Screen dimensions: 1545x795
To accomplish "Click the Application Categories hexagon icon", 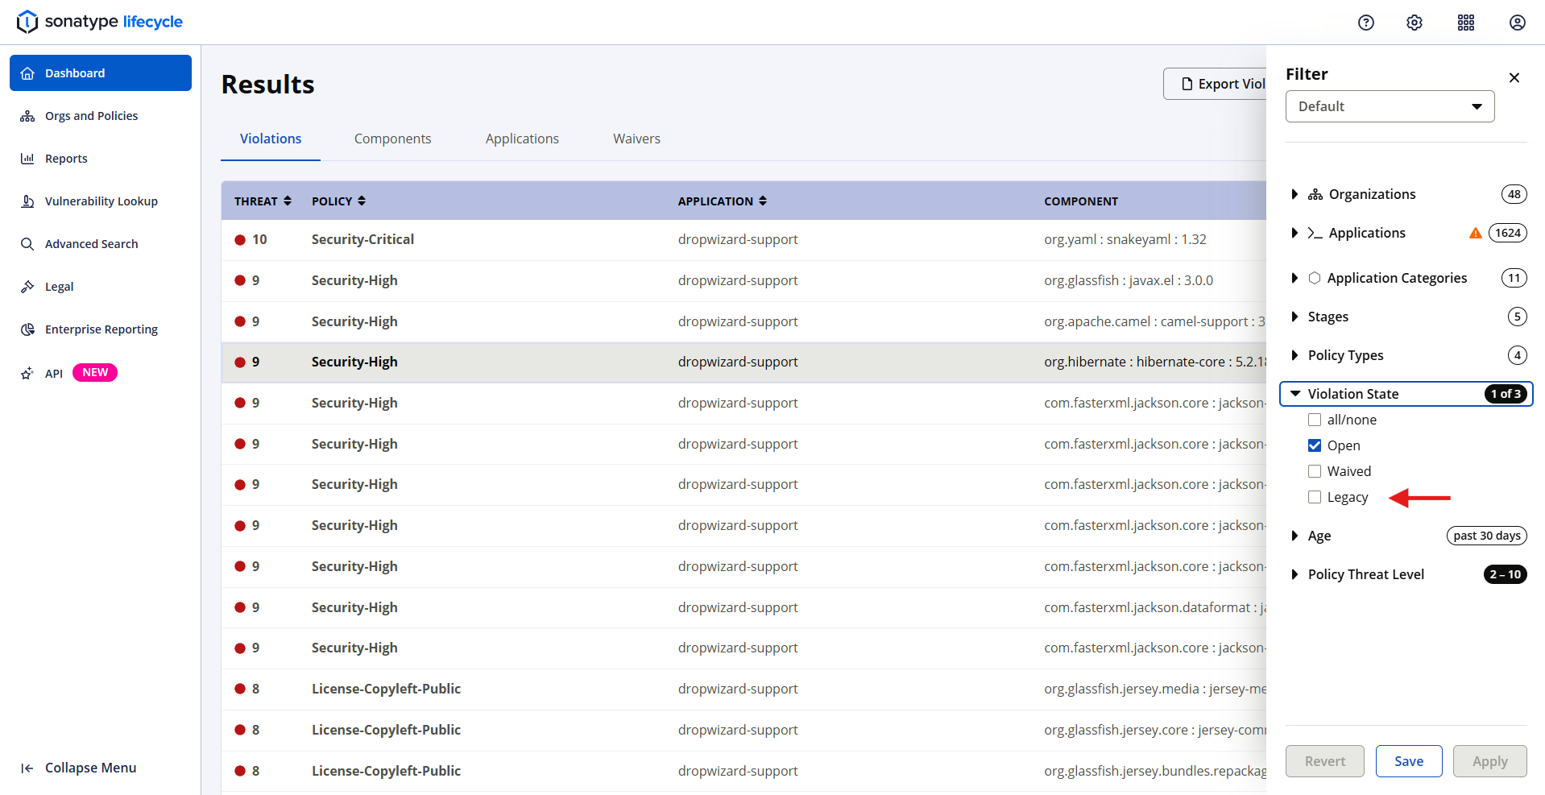I will [x=1315, y=278].
